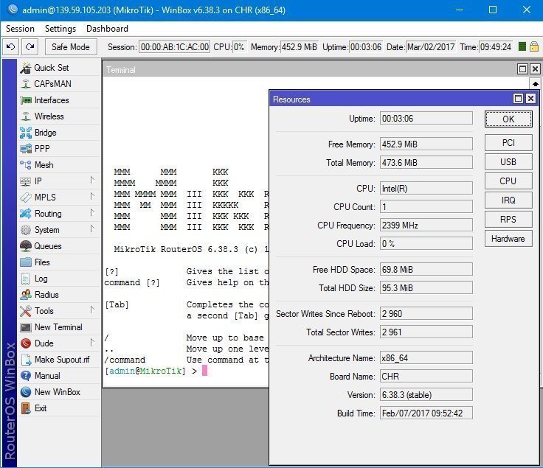Image resolution: width=543 pixels, height=468 pixels.
Task: Open PPP menu icon
Action: coord(26,149)
